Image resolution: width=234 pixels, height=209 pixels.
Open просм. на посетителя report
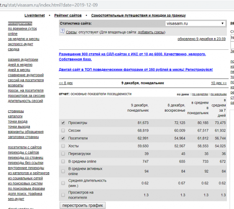26,91
